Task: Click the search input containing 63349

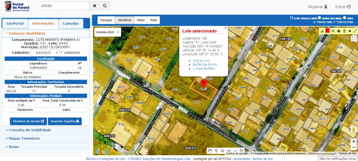Action: (64, 6)
